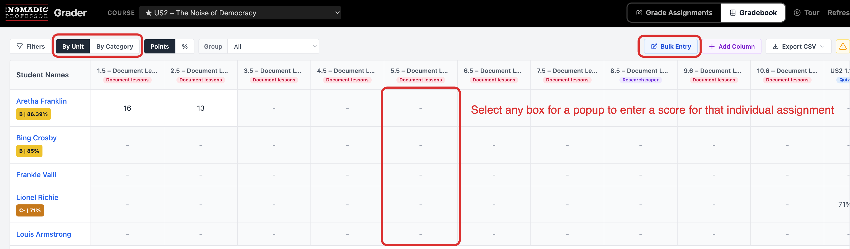Open the Group All dropdown
Viewport: 850px width, 249px height.
[273, 46]
